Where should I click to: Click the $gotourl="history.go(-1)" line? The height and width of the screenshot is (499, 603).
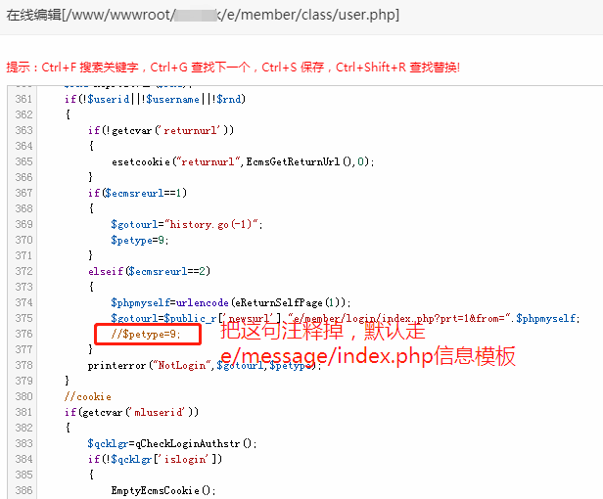[187, 224]
